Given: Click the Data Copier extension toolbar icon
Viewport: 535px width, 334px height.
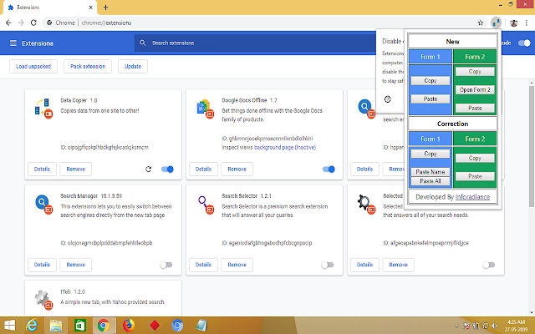Looking at the screenshot, I should coord(496,23).
